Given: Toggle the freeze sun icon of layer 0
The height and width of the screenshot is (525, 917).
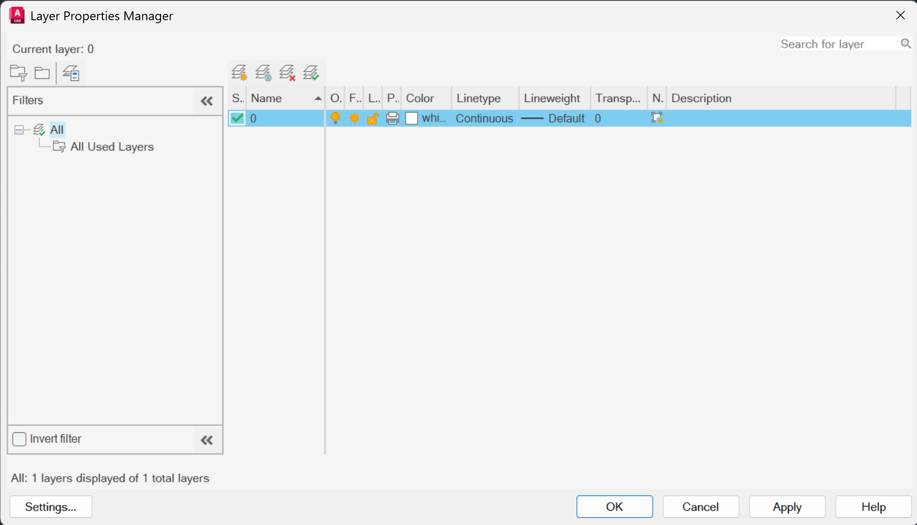Looking at the screenshot, I should click(355, 118).
